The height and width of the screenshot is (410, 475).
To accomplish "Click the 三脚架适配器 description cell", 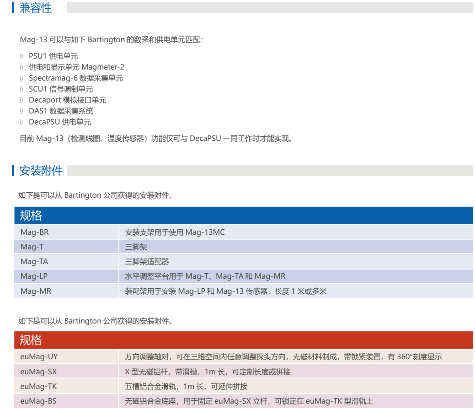I will [296, 261].
